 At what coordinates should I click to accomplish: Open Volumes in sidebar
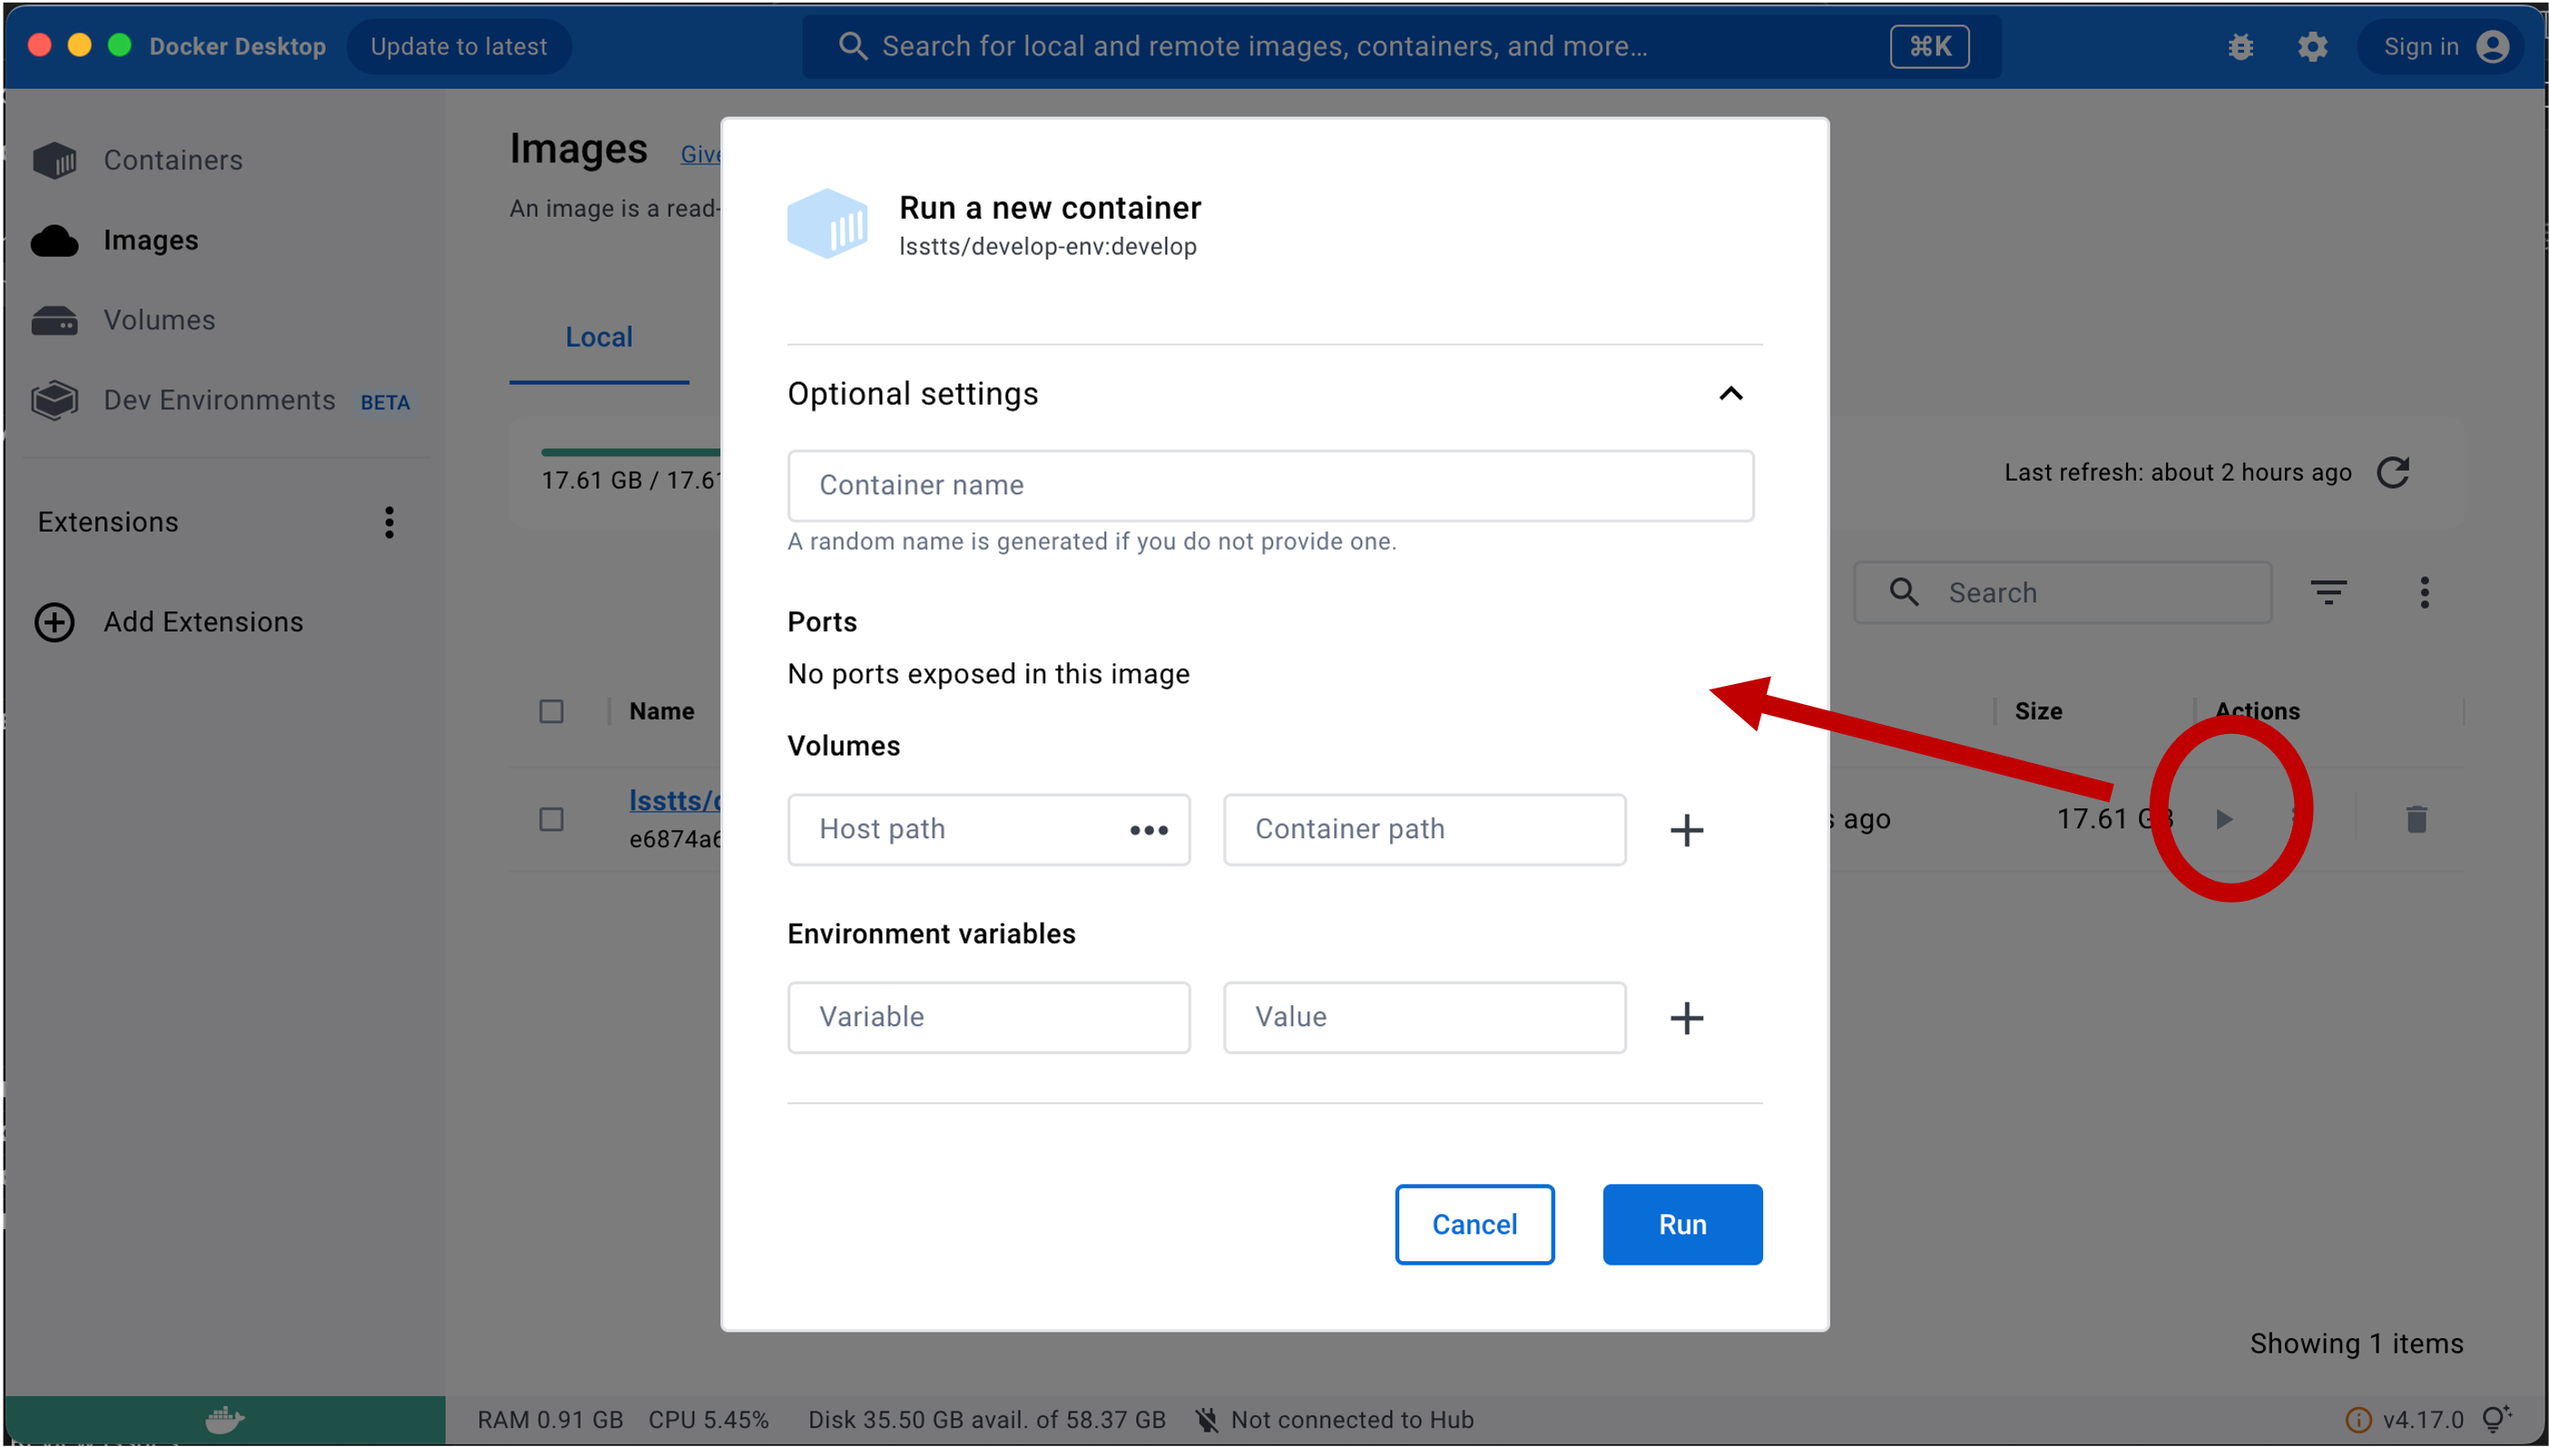tap(159, 320)
